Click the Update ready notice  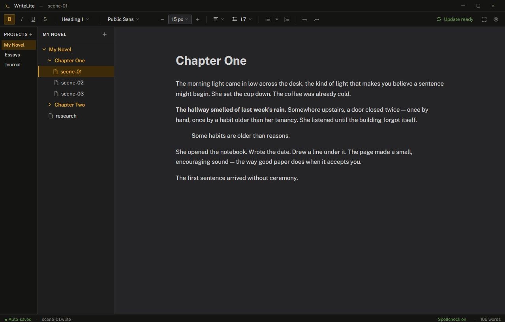[x=455, y=19]
